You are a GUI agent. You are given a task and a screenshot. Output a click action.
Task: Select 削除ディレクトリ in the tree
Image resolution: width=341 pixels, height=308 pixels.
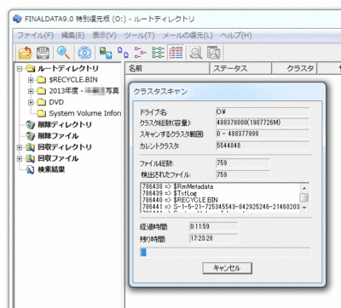65,124
